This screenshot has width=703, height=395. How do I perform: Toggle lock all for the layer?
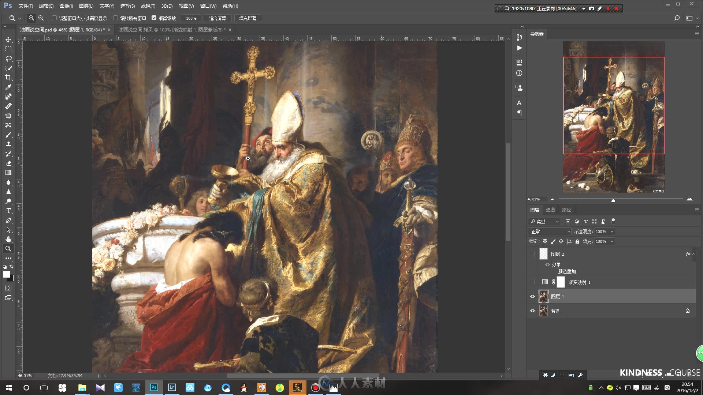[x=577, y=241]
